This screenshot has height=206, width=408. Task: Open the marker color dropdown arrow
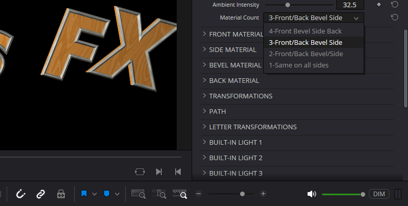click(117, 194)
